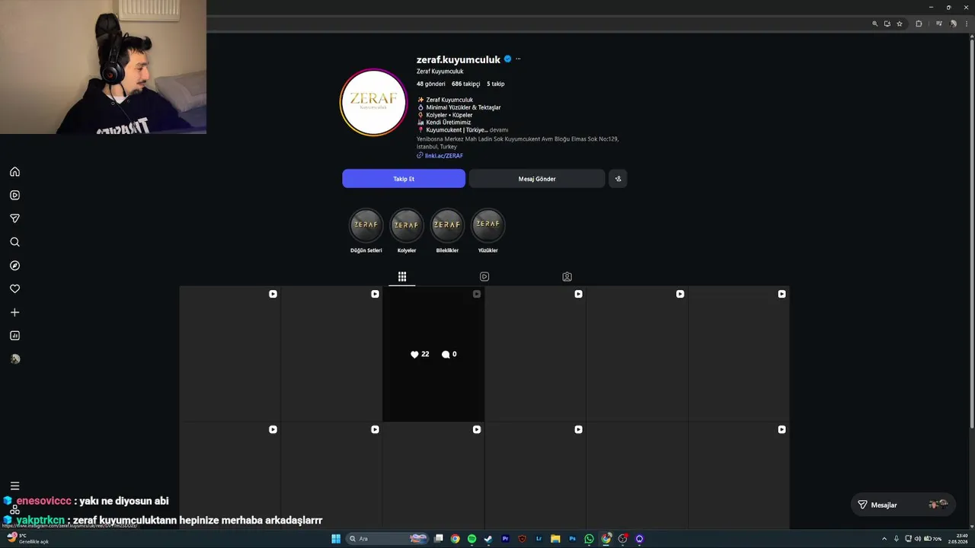Open the post showing 22 likes
This screenshot has width=975, height=548.
click(433, 354)
